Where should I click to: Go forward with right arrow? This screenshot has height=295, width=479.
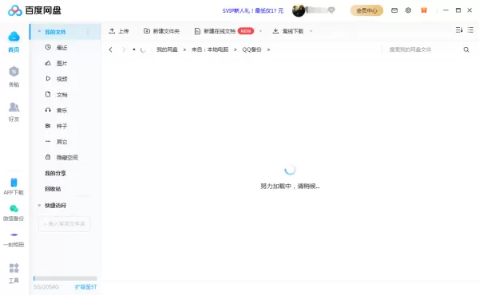coord(124,49)
